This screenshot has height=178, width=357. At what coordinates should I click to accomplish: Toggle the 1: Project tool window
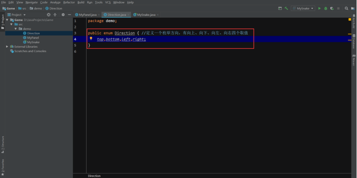coord(3,22)
